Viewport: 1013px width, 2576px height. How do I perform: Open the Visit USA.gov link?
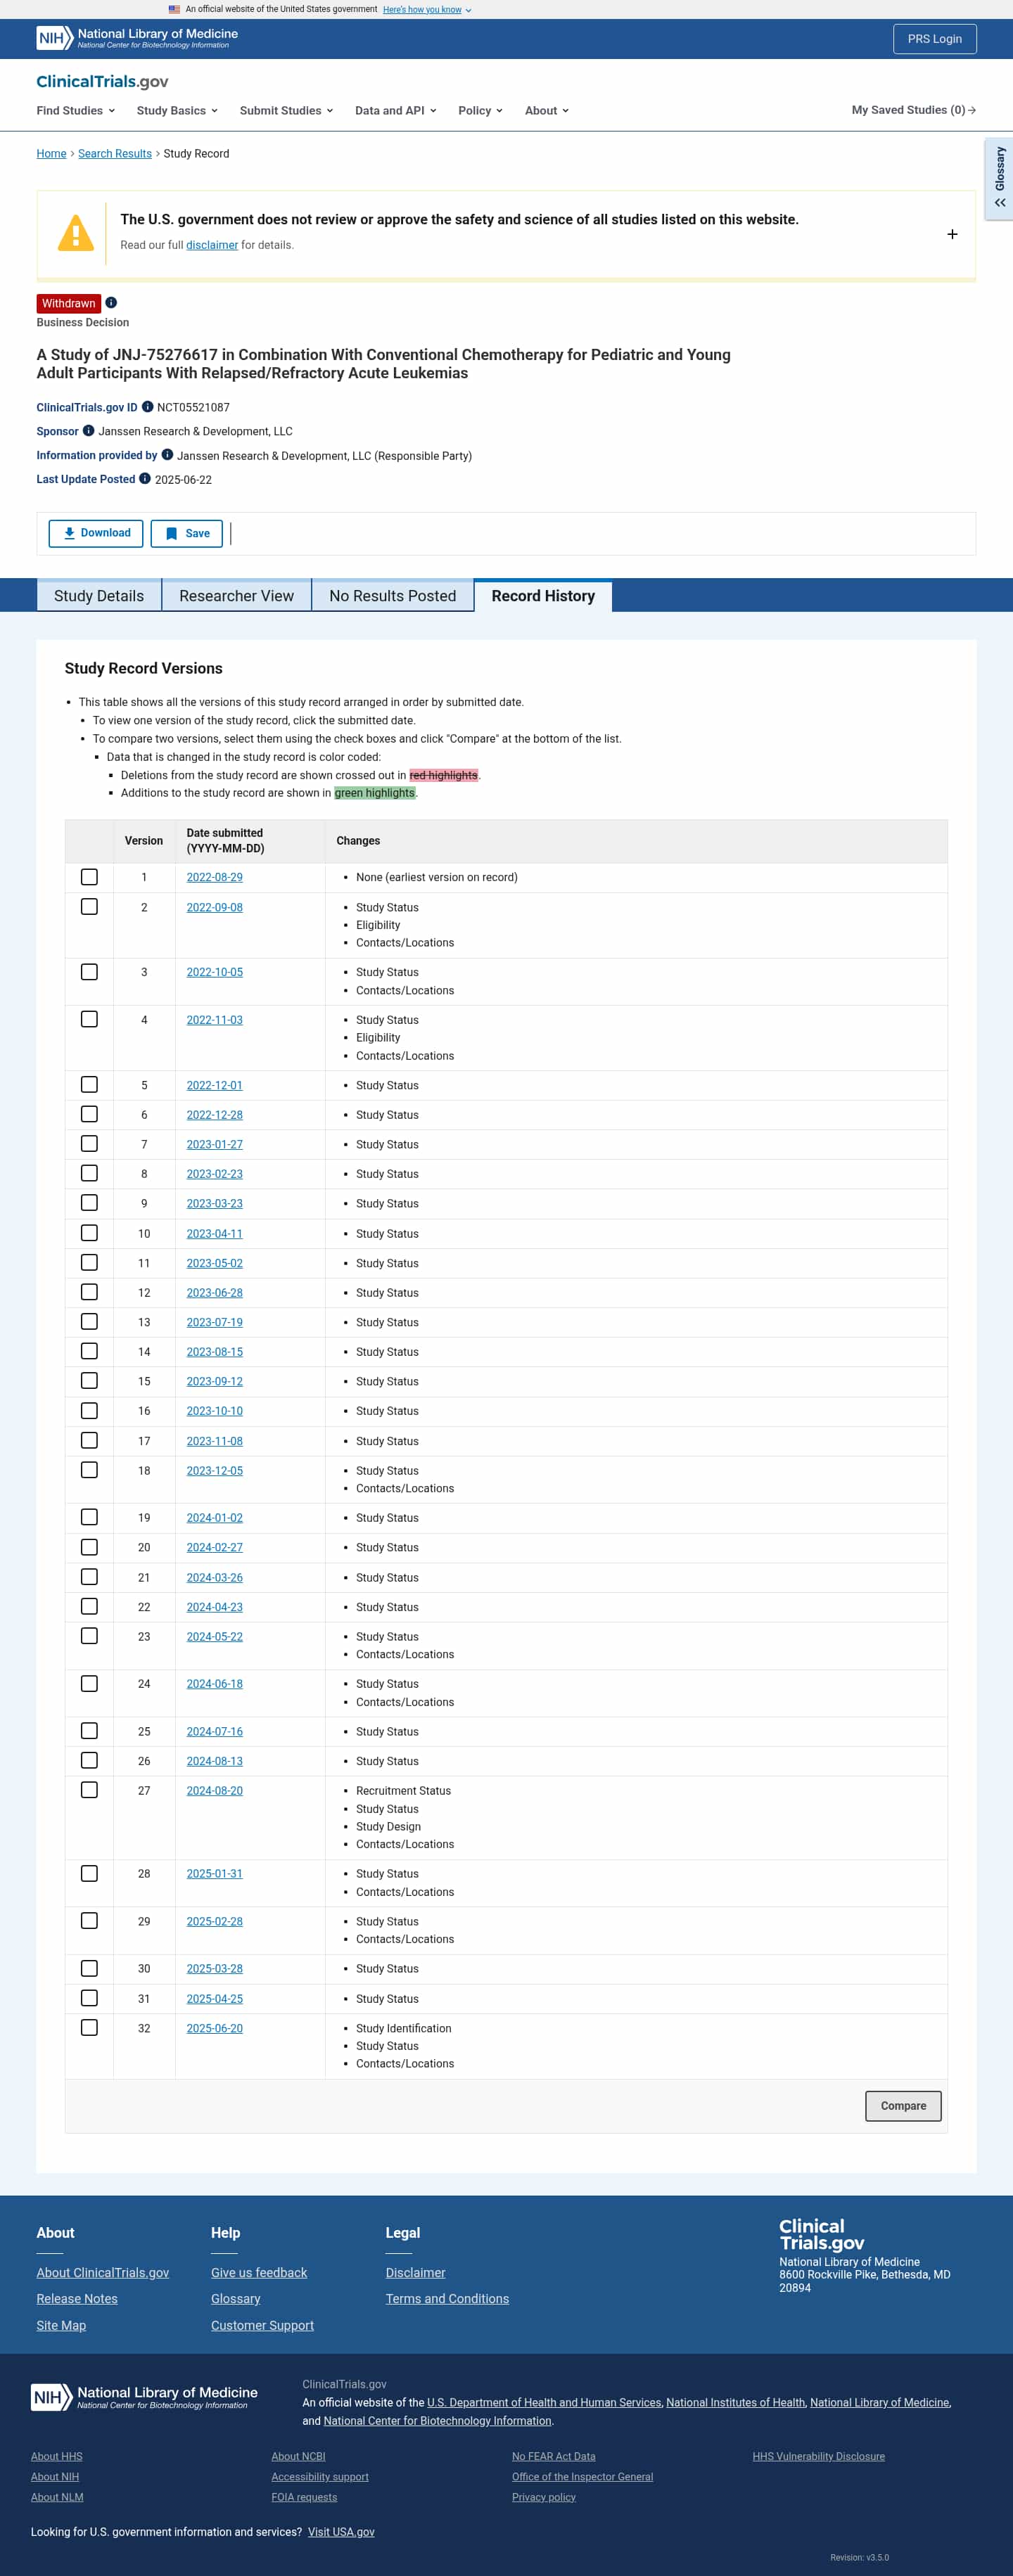[x=341, y=2532]
